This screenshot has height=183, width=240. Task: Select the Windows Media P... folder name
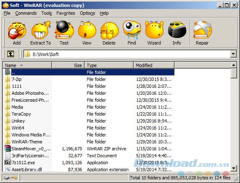pyautogui.click(x=31, y=135)
